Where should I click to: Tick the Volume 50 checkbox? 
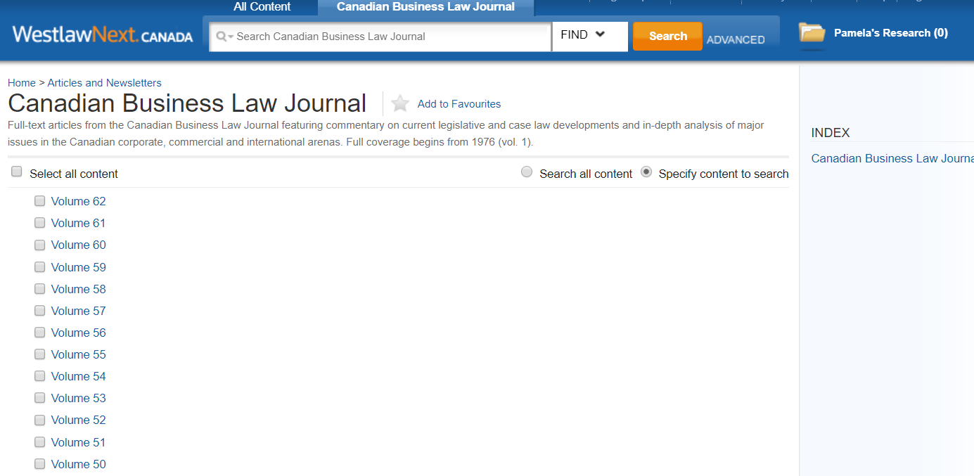pos(40,464)
